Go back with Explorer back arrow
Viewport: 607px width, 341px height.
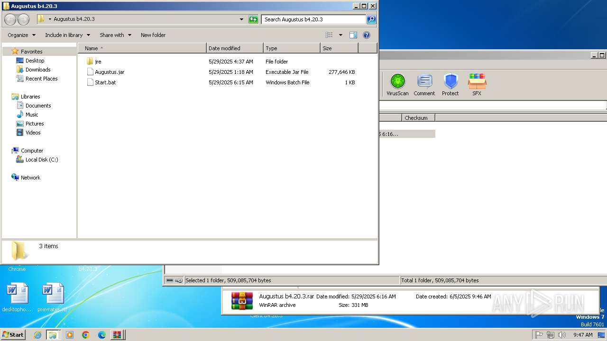[10, 19]
